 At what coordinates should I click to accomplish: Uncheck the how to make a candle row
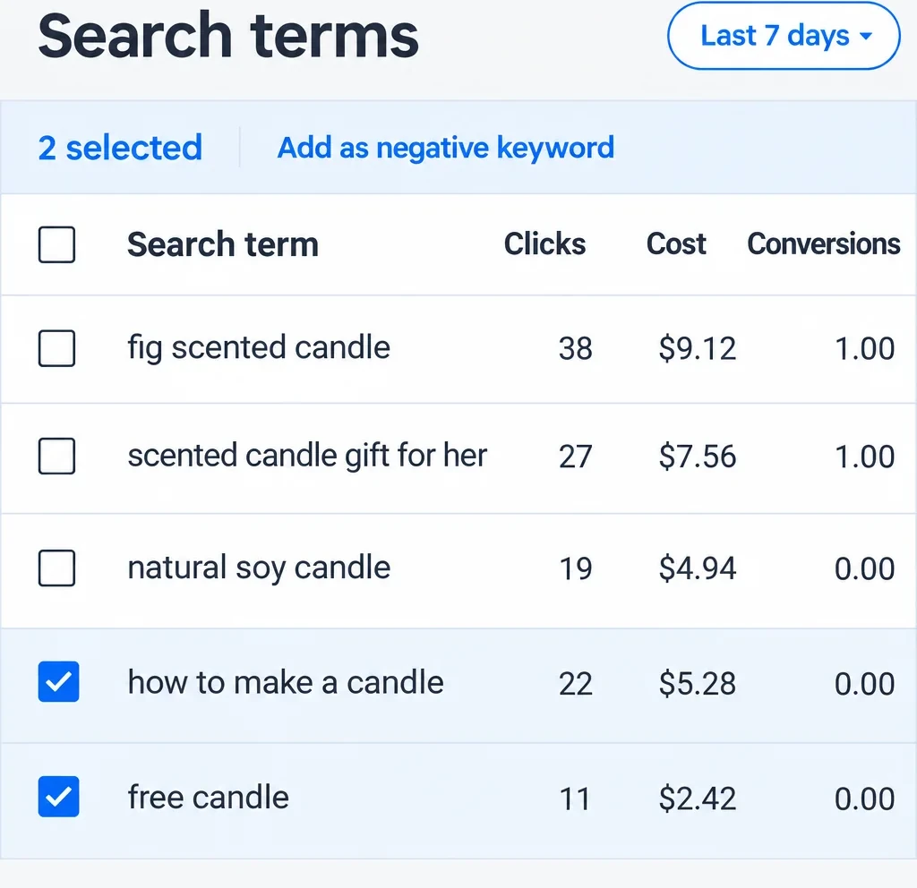pyautogui.click(x=58, y=681)
